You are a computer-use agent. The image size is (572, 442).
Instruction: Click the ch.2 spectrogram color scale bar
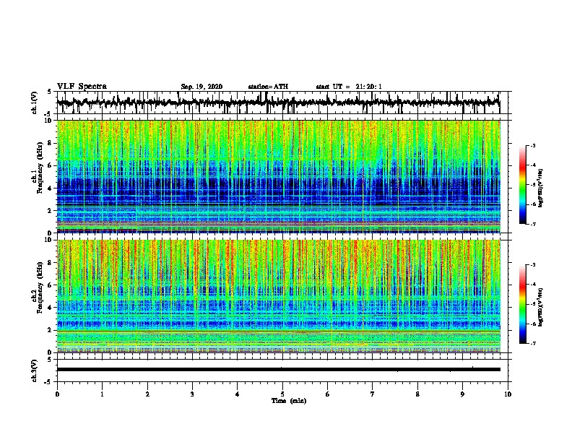coord(522,304)
